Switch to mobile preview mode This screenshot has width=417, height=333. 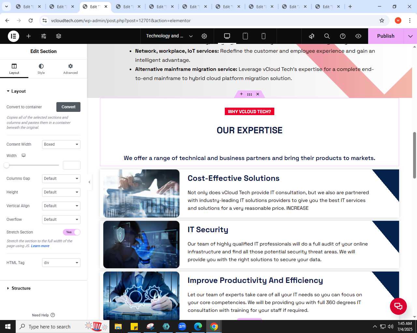coord(264,36)
